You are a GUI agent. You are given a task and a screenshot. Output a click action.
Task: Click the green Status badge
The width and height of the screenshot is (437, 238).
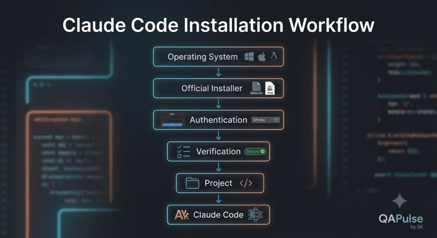tap(255, 152)
